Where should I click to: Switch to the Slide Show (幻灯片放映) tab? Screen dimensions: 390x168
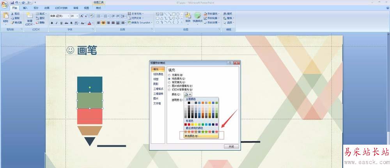click(x=61, y=8)
